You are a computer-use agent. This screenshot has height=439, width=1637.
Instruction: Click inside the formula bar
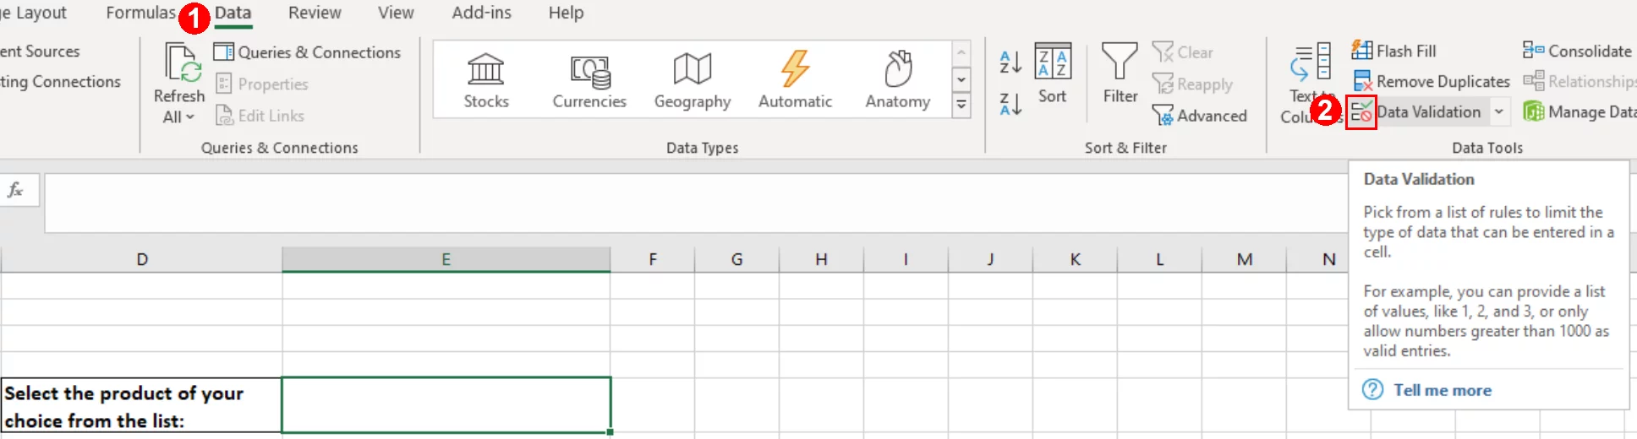coord(696,203)
